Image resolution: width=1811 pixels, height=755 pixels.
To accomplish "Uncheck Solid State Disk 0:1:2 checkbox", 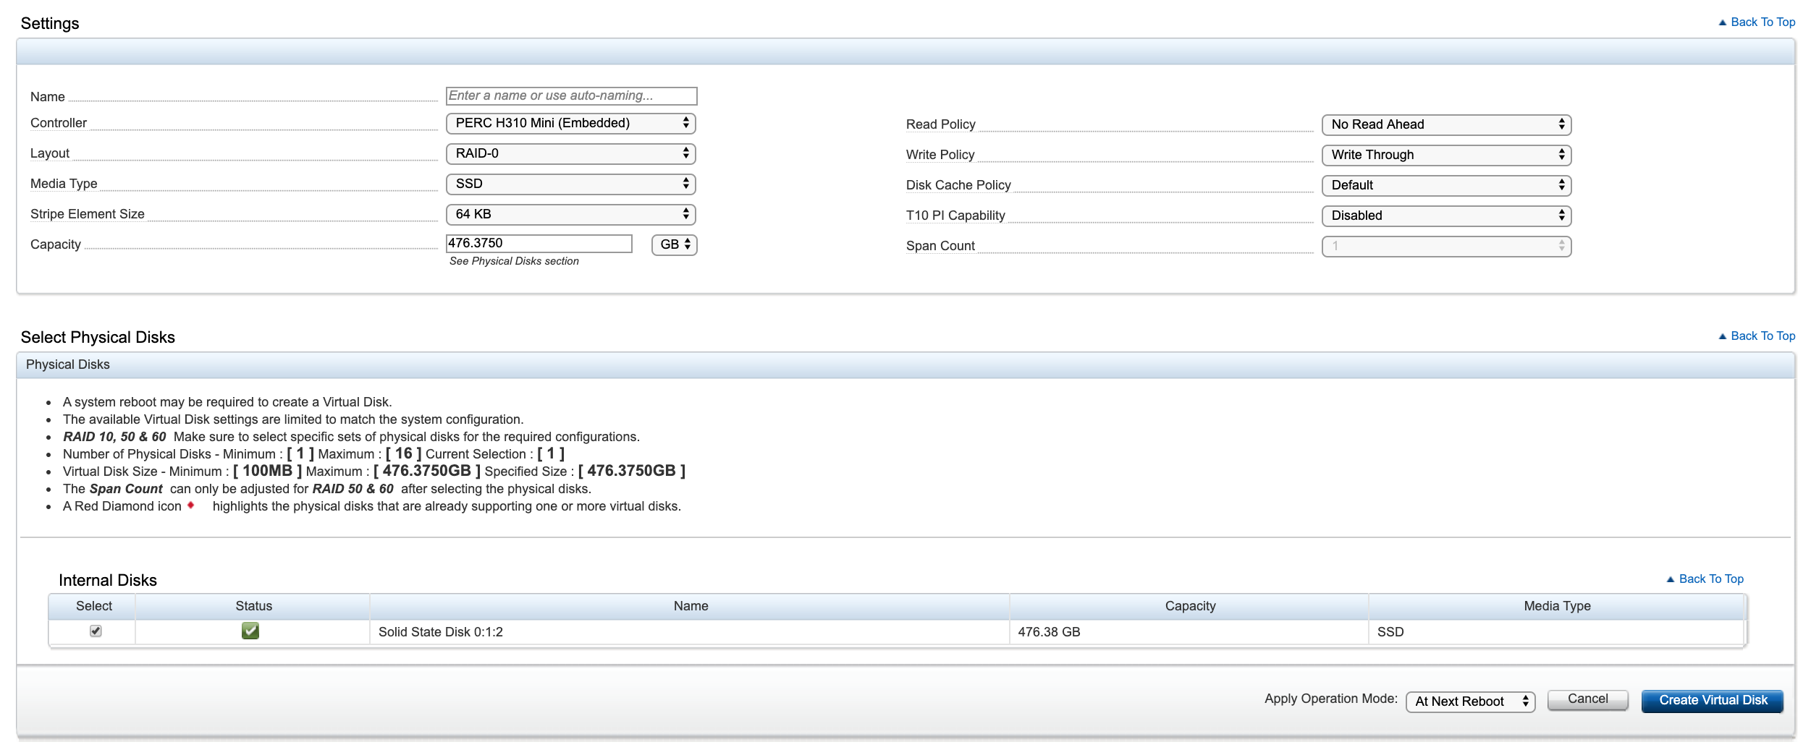I will tap(96, 631).
